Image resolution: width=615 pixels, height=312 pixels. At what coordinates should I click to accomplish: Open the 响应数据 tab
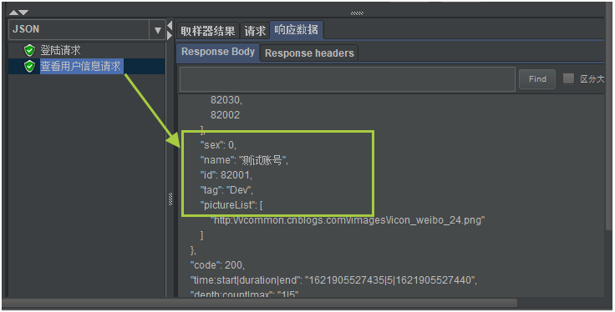pyautogui.click(x=297, y=30)
